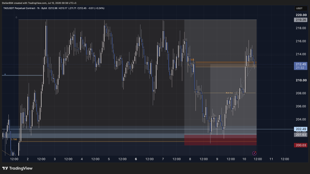Click the 214.00 price axis tick
The image size is (310, 174).
tap(301, 54)
